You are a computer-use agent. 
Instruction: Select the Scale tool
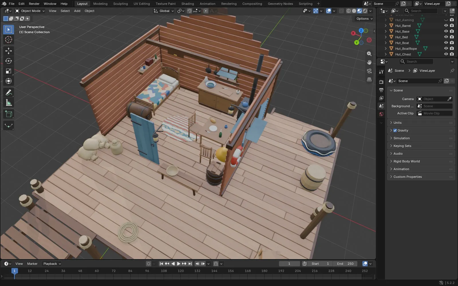click(x=9, y=71)
